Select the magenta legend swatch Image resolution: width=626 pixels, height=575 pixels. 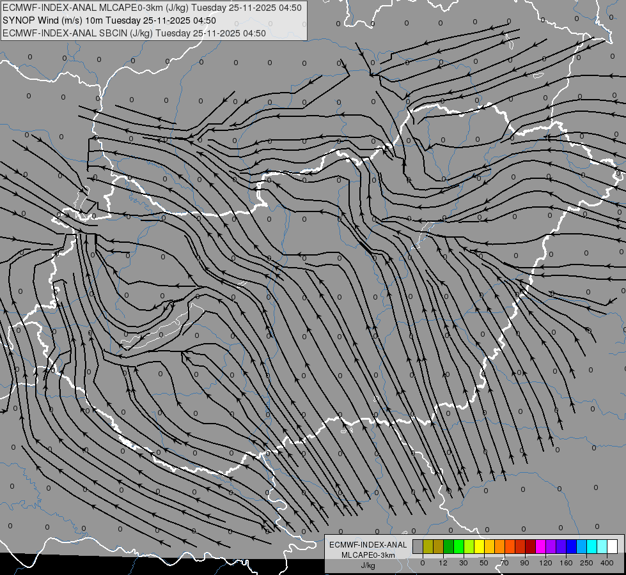pos(541,546)
